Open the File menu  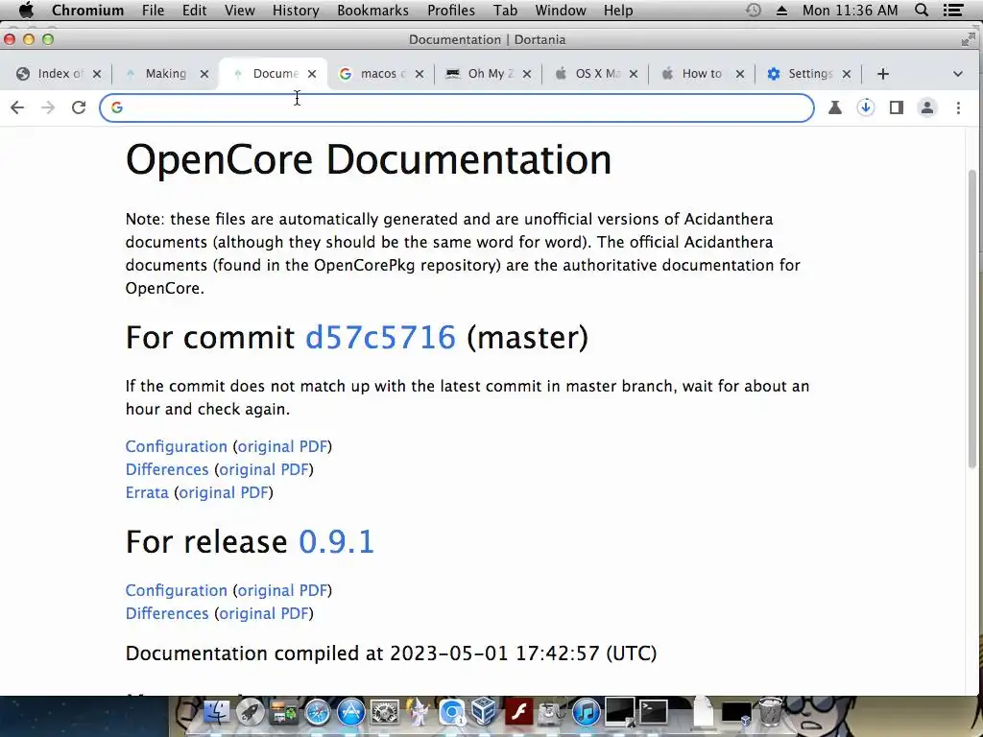click(153, 10)
